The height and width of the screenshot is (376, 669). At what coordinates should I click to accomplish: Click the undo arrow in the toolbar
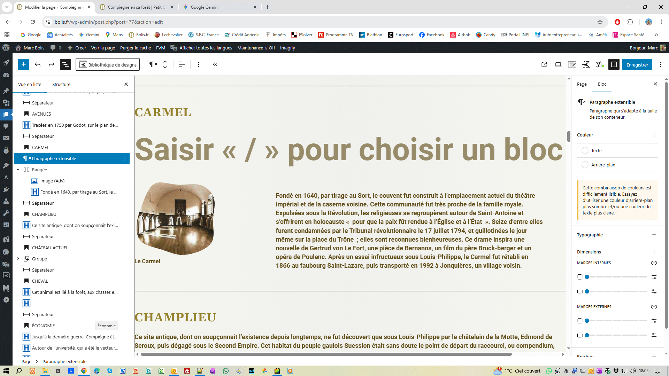38,64
